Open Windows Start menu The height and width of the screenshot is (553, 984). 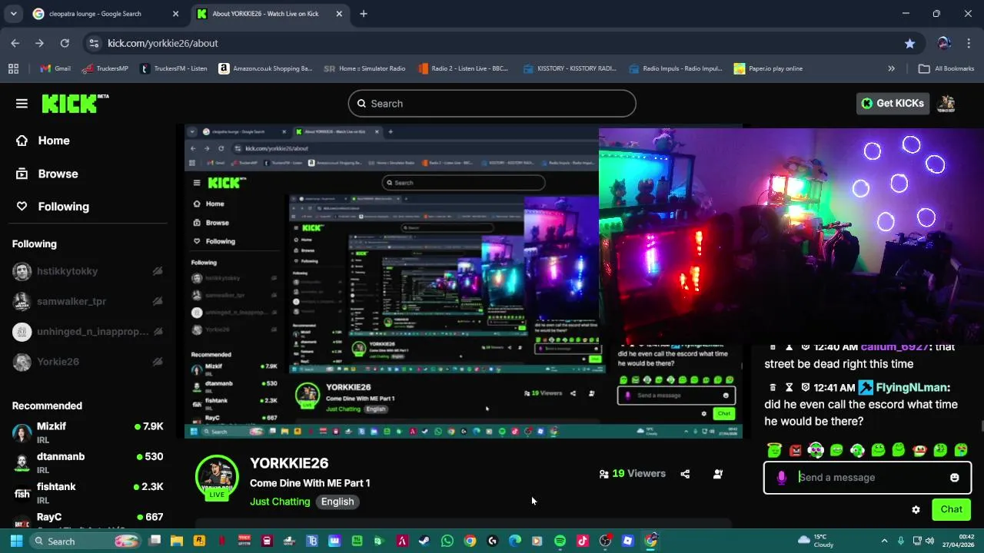pyautogui.click(x=16, y=541)
